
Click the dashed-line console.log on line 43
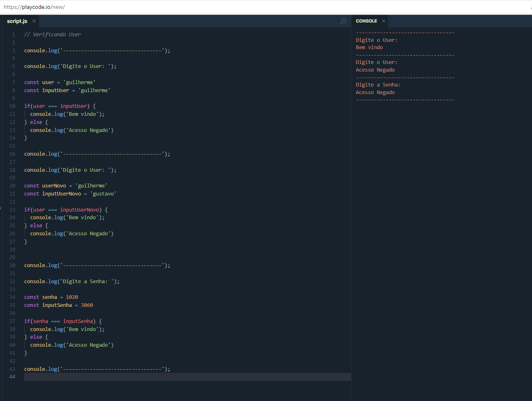(x=97, y=369)
